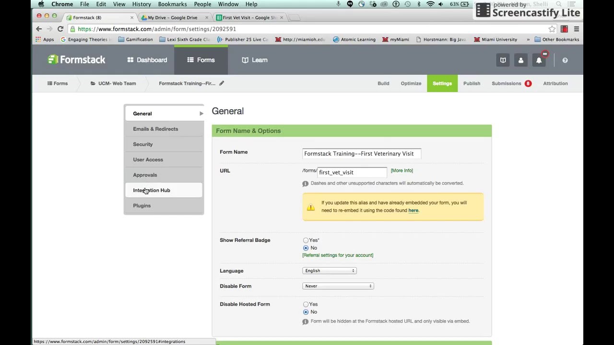Open the Bookmarks menu in menu bar

(173, 4)
